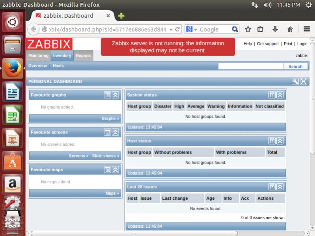315x236 pixels.
Task: Reload the page with refresh icon
Action: 177,30
